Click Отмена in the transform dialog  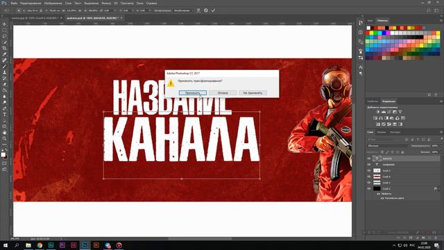tap(223, 92)
